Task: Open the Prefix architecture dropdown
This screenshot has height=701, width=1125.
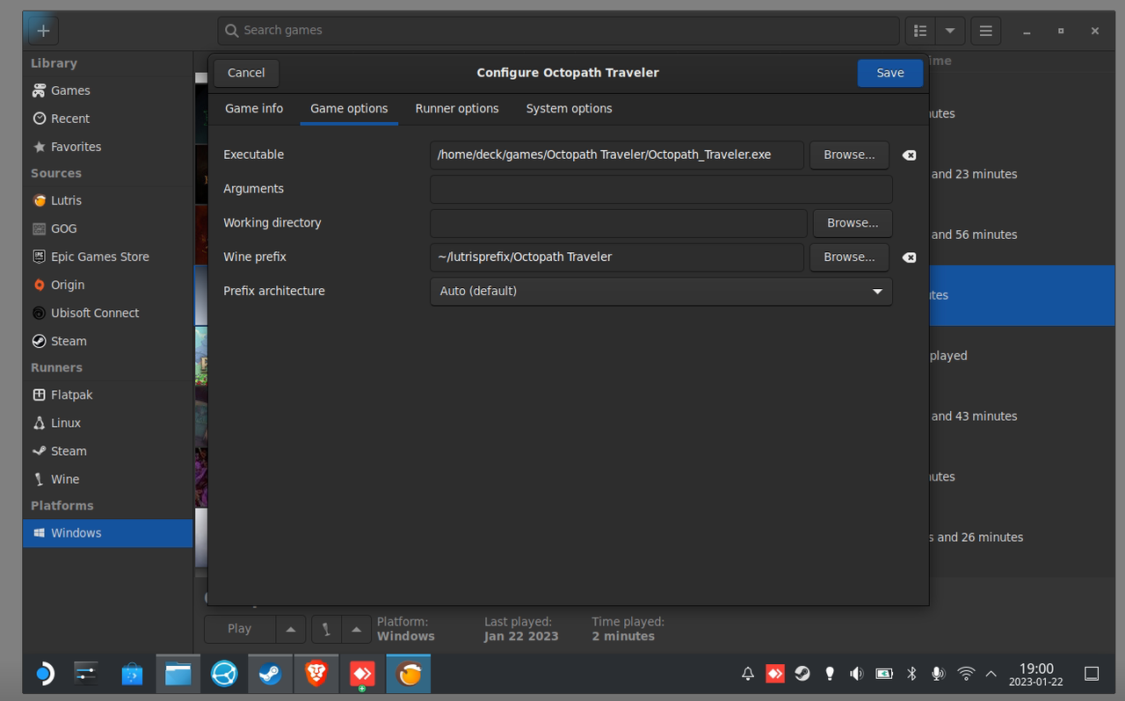Action: tap(661, 291)
